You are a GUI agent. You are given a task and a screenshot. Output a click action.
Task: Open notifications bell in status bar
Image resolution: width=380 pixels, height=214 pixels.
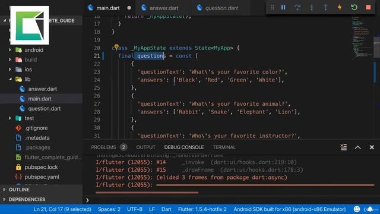370,209
